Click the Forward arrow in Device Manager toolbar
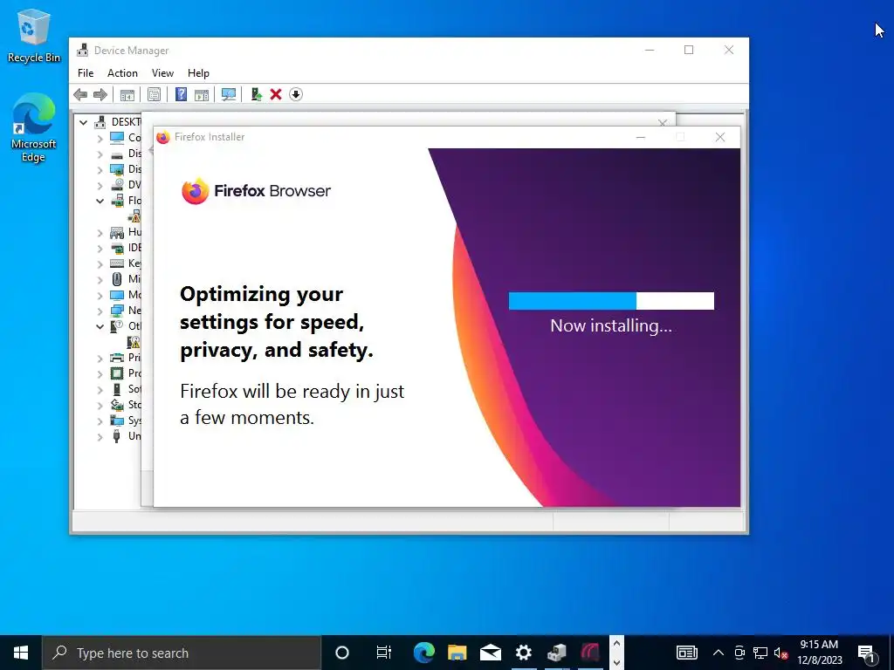Viewport: 894px width, 670px height. click(100, 94)
